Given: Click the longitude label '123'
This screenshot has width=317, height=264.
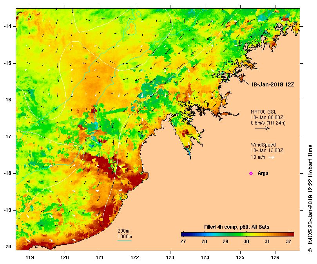Looking at the screenshot, I should coord(170,258).
